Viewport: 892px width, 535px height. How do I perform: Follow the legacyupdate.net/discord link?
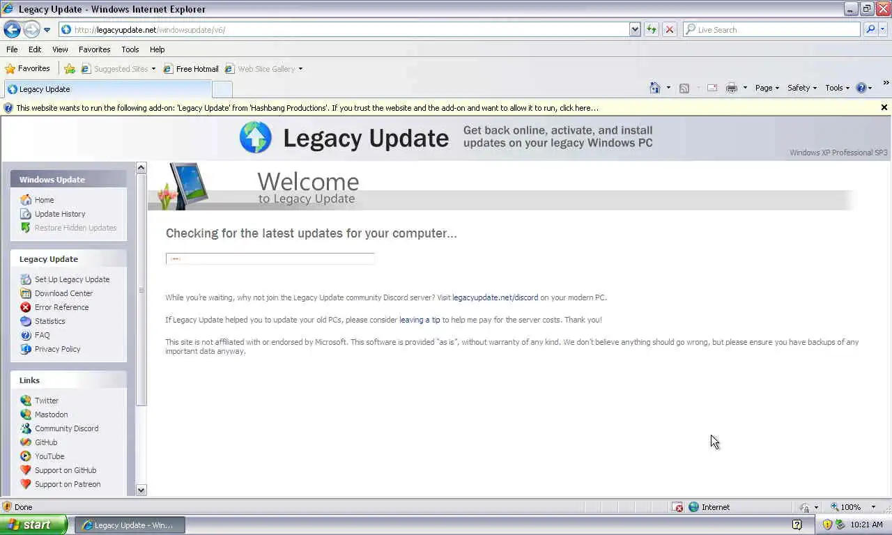pyautogui.click(x=495, y=297)
